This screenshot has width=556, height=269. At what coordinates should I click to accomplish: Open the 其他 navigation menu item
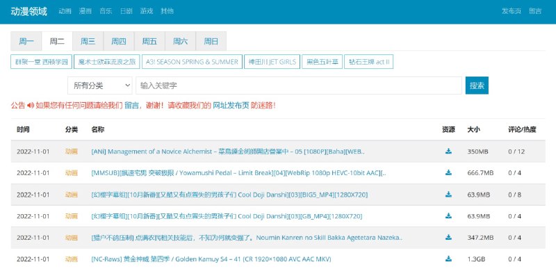(x=167, y=11)
